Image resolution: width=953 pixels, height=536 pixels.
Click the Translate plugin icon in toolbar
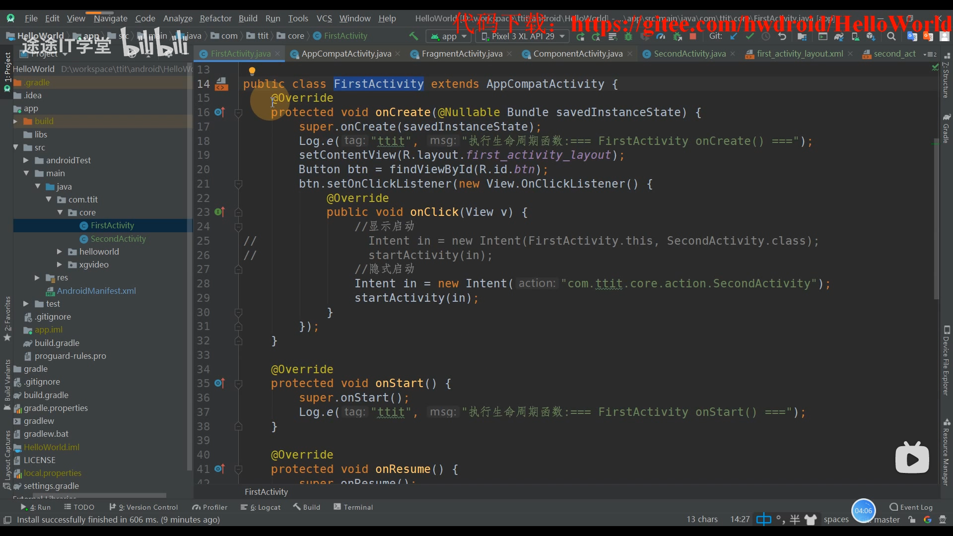pyautogui.click(x=912, y=36)
